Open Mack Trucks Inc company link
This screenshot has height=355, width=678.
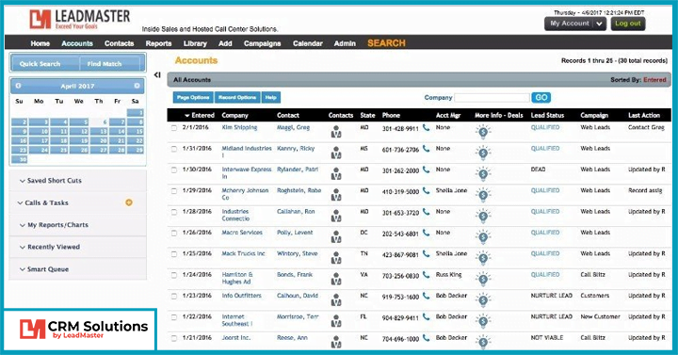[243, 253]
